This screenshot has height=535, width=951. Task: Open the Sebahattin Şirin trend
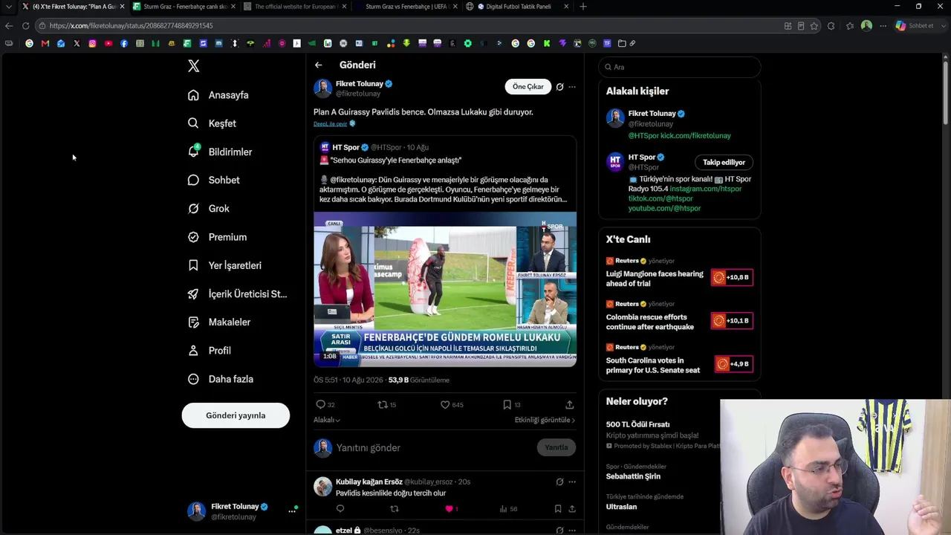(633, 476)
